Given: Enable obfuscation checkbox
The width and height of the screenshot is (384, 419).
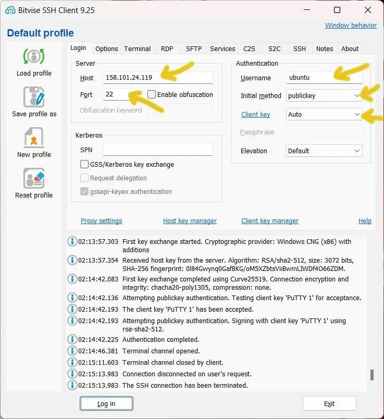Looking at the screenshot, I should click(152, 94).
